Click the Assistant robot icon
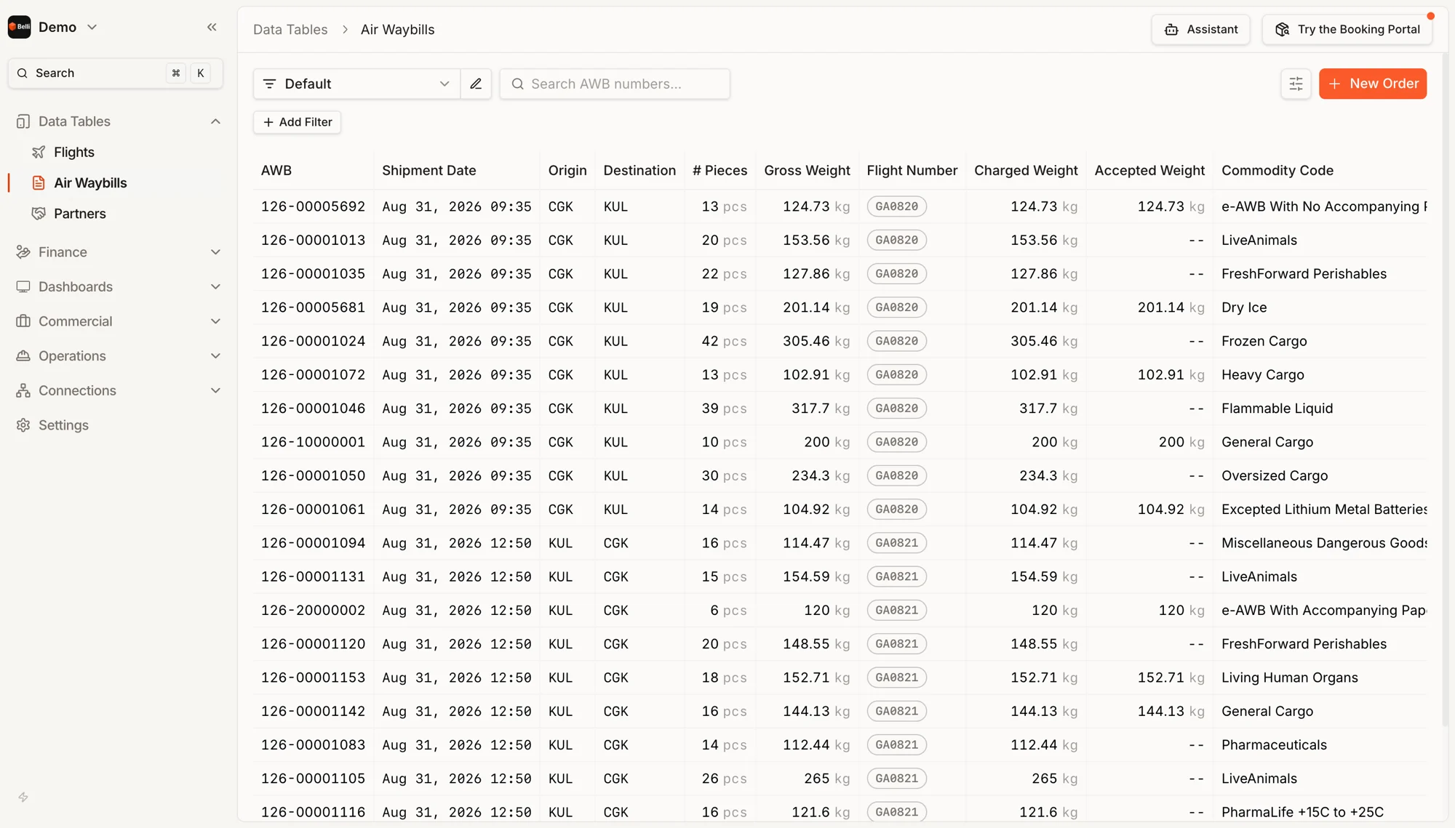Screen dimensions: 1455x828 coord(1171,30)
